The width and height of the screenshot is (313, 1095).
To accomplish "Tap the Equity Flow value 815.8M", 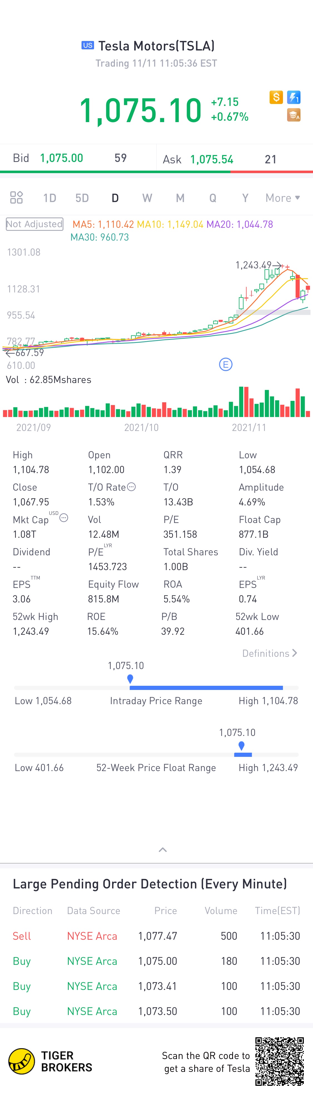I will (x=103, y=599).
